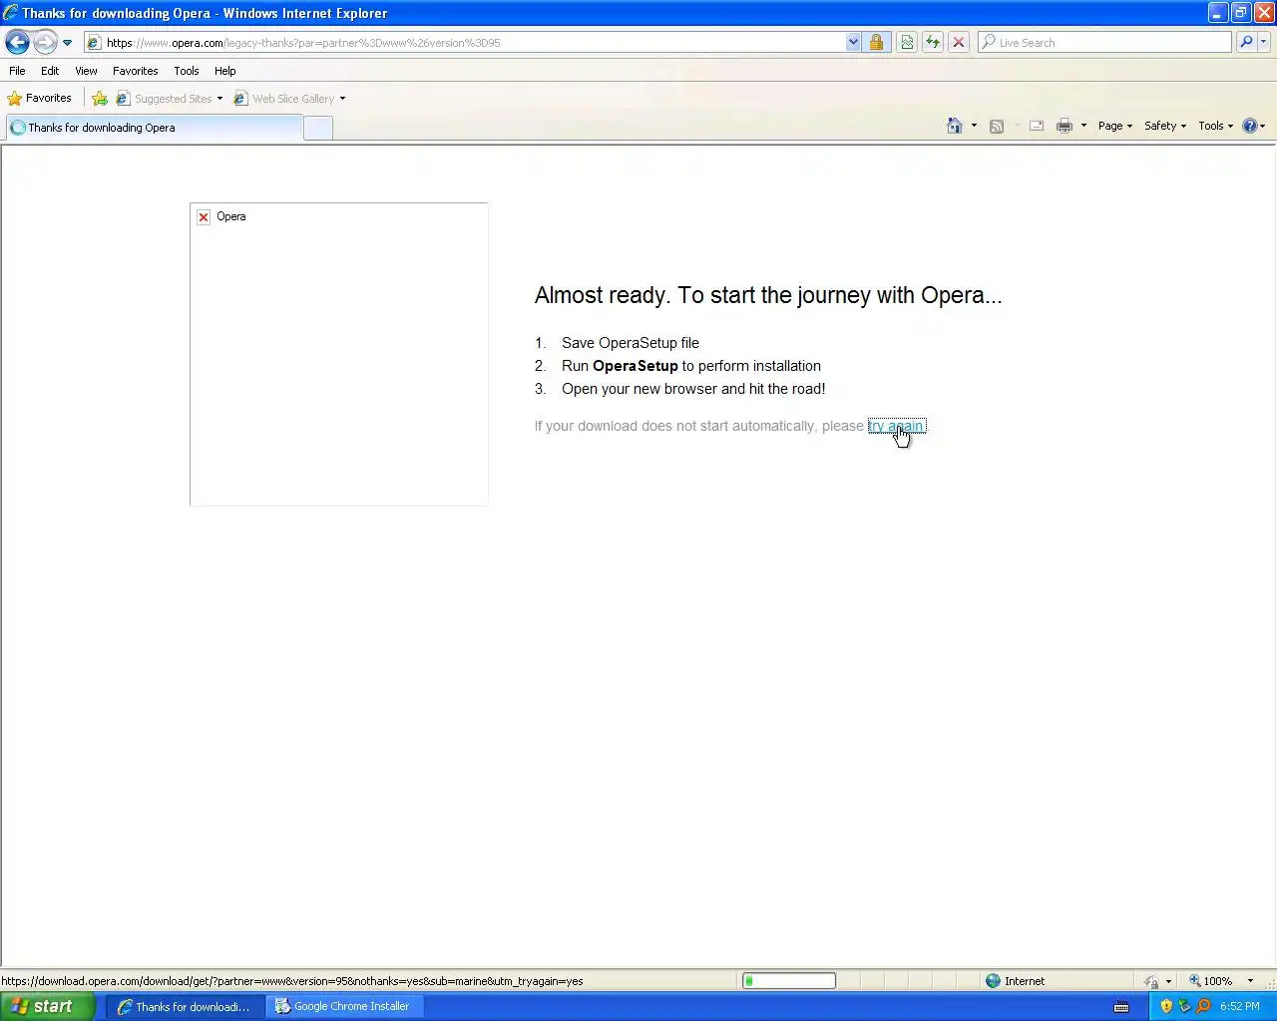Screen dimensions: 1277x1021
Task: Click the green Refresh arrows button
Action: point(932,43)
